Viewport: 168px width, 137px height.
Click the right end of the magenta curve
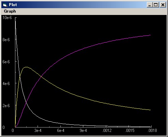150,35
